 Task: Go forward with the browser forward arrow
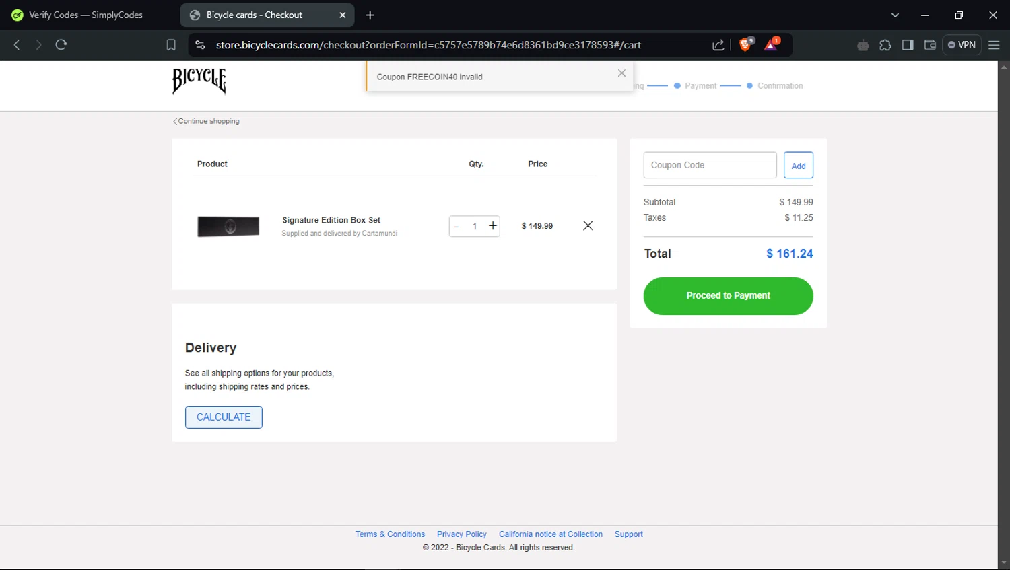point(38,45)
